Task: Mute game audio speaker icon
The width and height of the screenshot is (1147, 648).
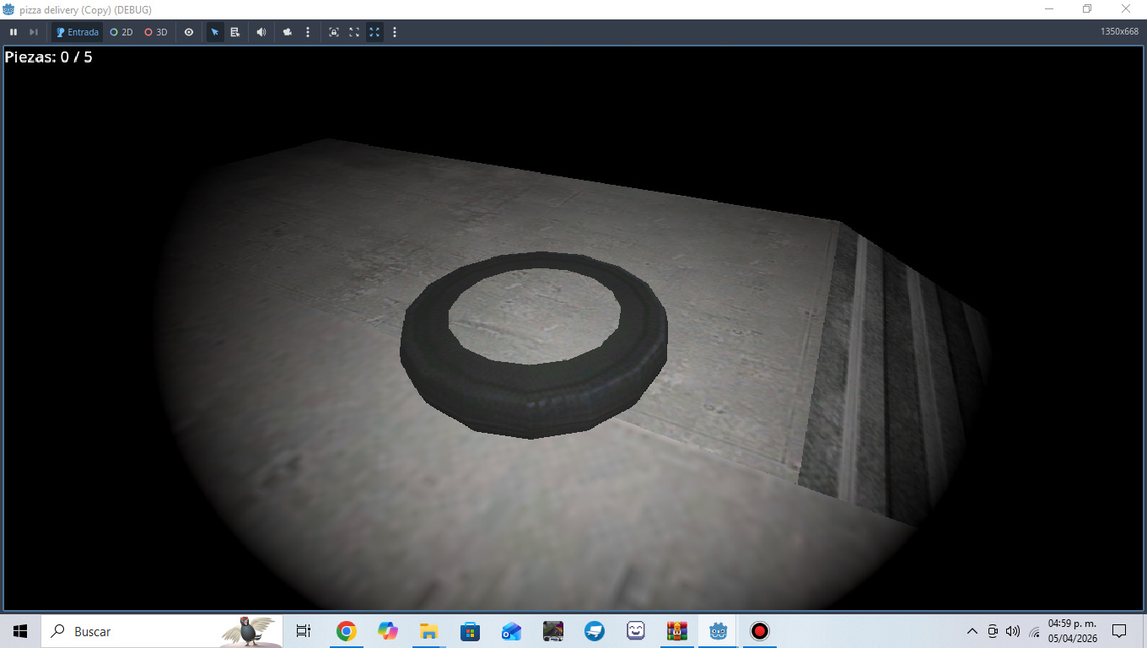Action: pos(261,32)
